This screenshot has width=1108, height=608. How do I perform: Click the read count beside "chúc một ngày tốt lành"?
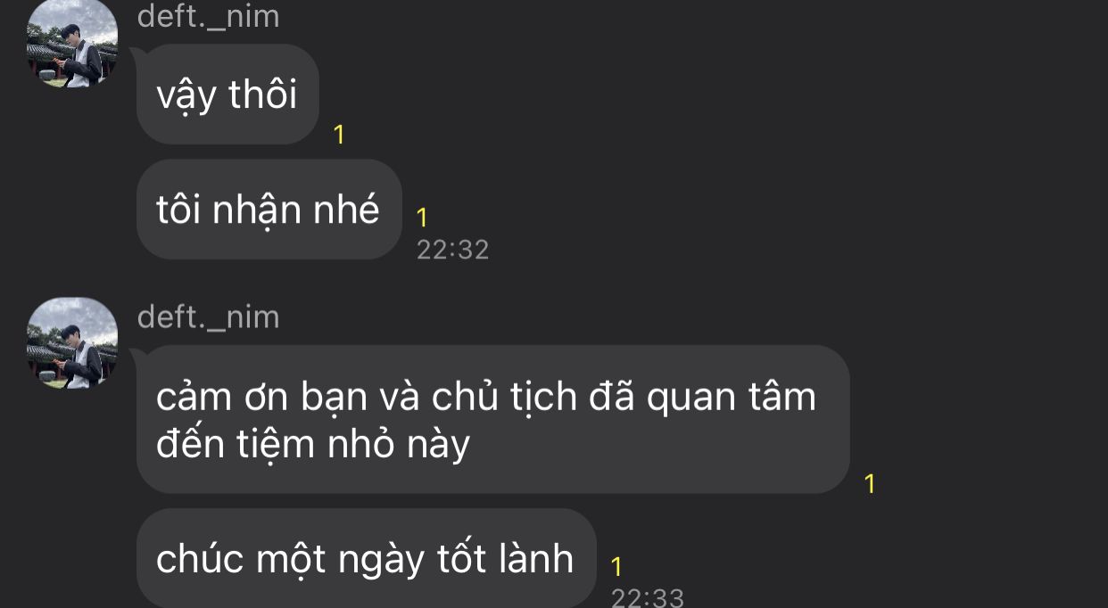click(x=616, y=567)
